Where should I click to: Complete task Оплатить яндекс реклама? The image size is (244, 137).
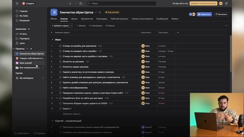(60, 67)
